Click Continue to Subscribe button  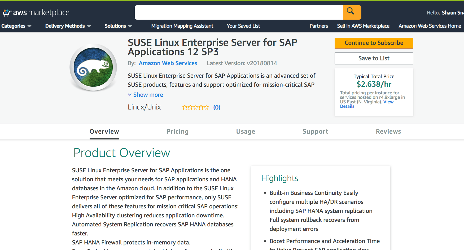[x=374, y=43]
